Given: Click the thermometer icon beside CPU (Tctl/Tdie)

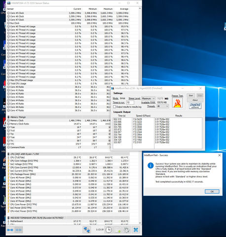Looking at the screenshot, I should pyautogui.click(x=8, y=158).
